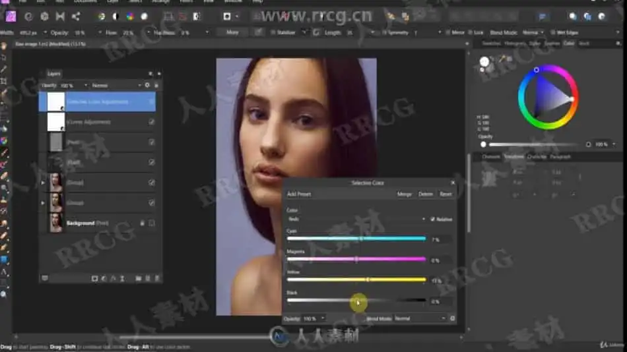The height and width of the screenshot is (352, 627).
Task: Open brush Flow dropdown arrow
Action: 148,32
